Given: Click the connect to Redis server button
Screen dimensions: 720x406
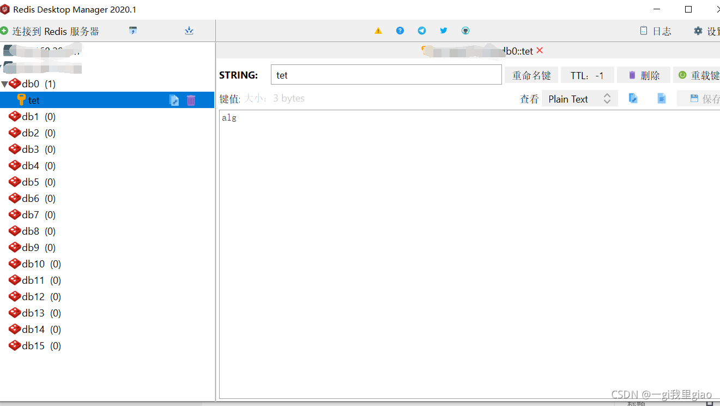Looking at the screenshot, I should tap(50, 31).
